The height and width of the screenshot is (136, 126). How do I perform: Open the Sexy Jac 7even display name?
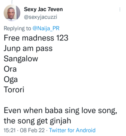(x=43, y=9)
